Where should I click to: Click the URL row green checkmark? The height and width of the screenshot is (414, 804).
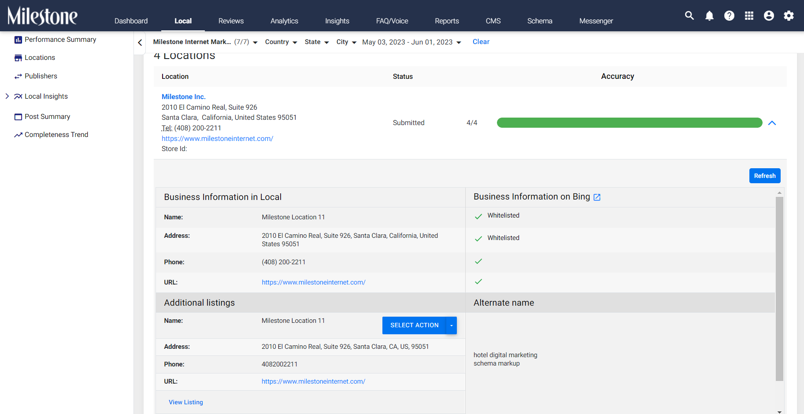[478, 281]
